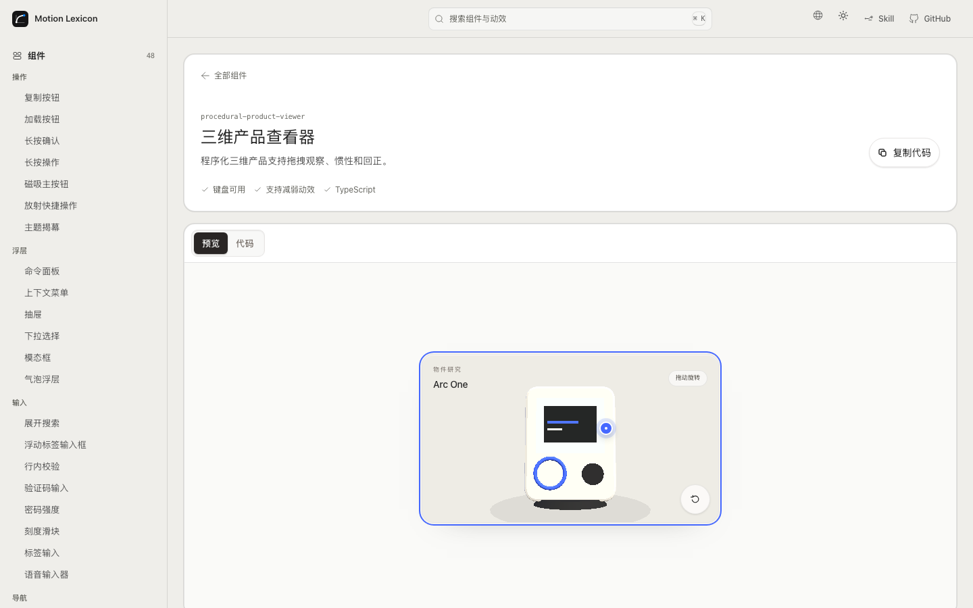Click the 48 component count badge
Image resolution: width=973 pixels, height=608 pixels.
[x=151, y=56]
